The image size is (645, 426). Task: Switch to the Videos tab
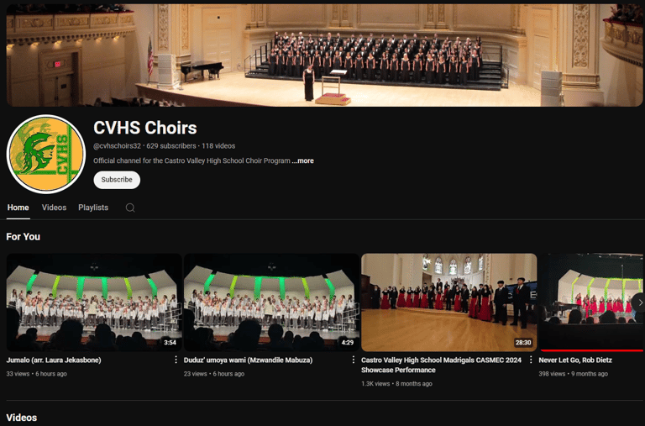point(54,208)
